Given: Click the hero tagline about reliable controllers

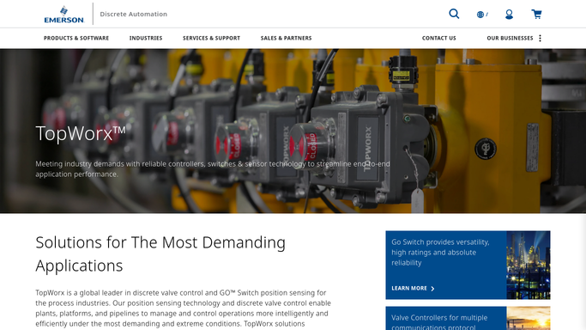Looking at the screenshot, I should pos(213,169).
